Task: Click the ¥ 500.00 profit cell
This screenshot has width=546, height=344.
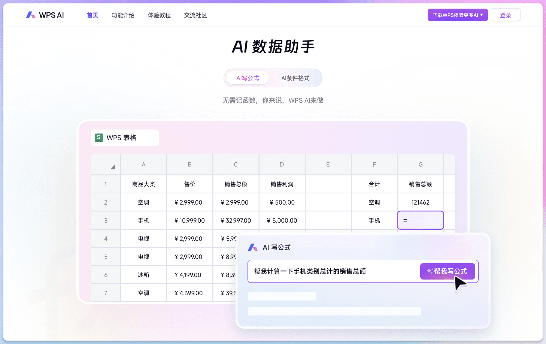Action: [x=282, y=202]
